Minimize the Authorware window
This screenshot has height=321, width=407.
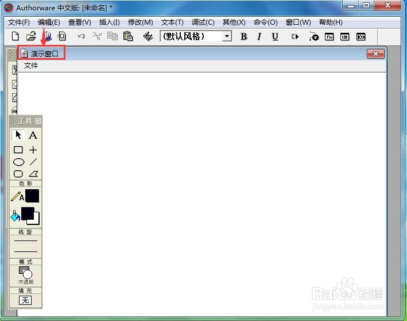351,5
